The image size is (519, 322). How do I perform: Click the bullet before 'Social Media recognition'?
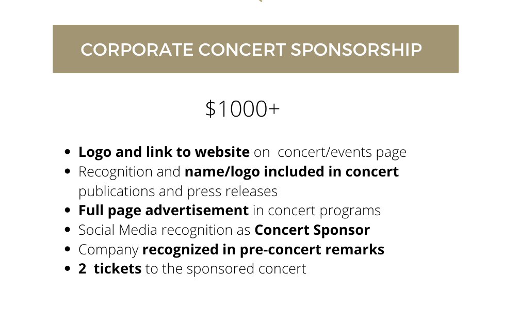(x=68, y=230)
